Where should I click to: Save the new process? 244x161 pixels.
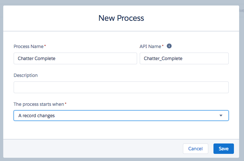pyautogui.click(x=224, y=149)
